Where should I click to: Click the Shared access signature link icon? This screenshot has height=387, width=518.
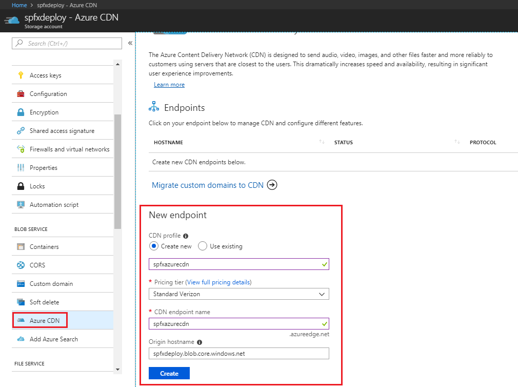tap(21, 131)
